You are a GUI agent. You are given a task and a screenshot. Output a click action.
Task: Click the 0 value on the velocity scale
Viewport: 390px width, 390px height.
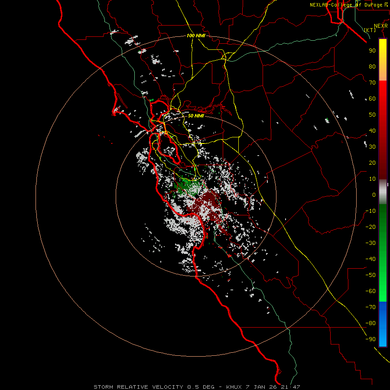coord(374,195)
